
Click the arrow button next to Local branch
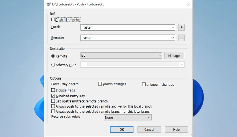tap(181, 27)
